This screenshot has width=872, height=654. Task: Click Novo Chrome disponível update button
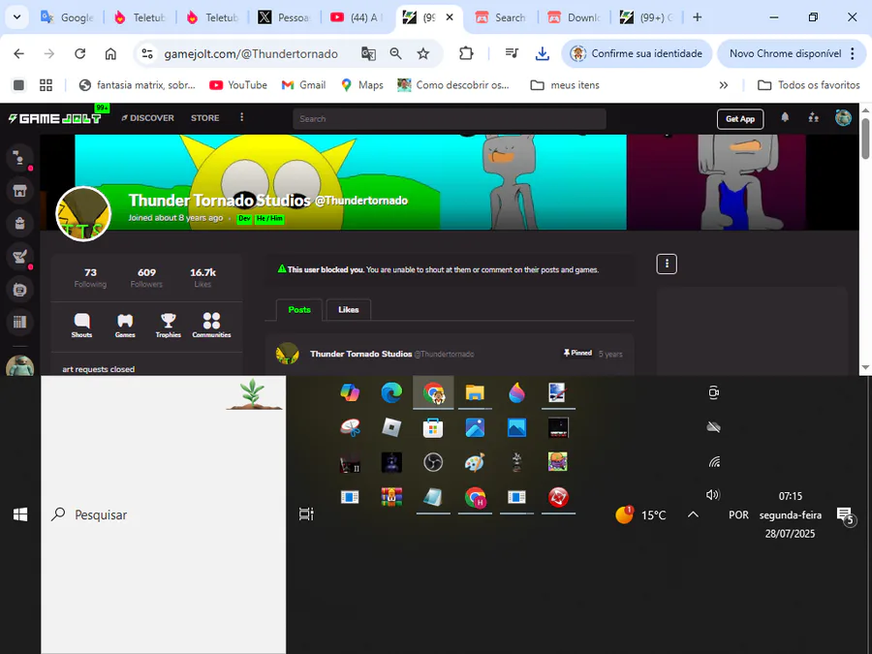click(x=792, y=53)
